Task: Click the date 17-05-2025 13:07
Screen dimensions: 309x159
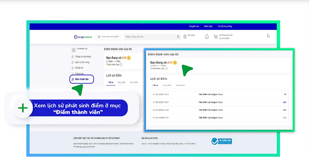Action: click(x=161, y=103)
